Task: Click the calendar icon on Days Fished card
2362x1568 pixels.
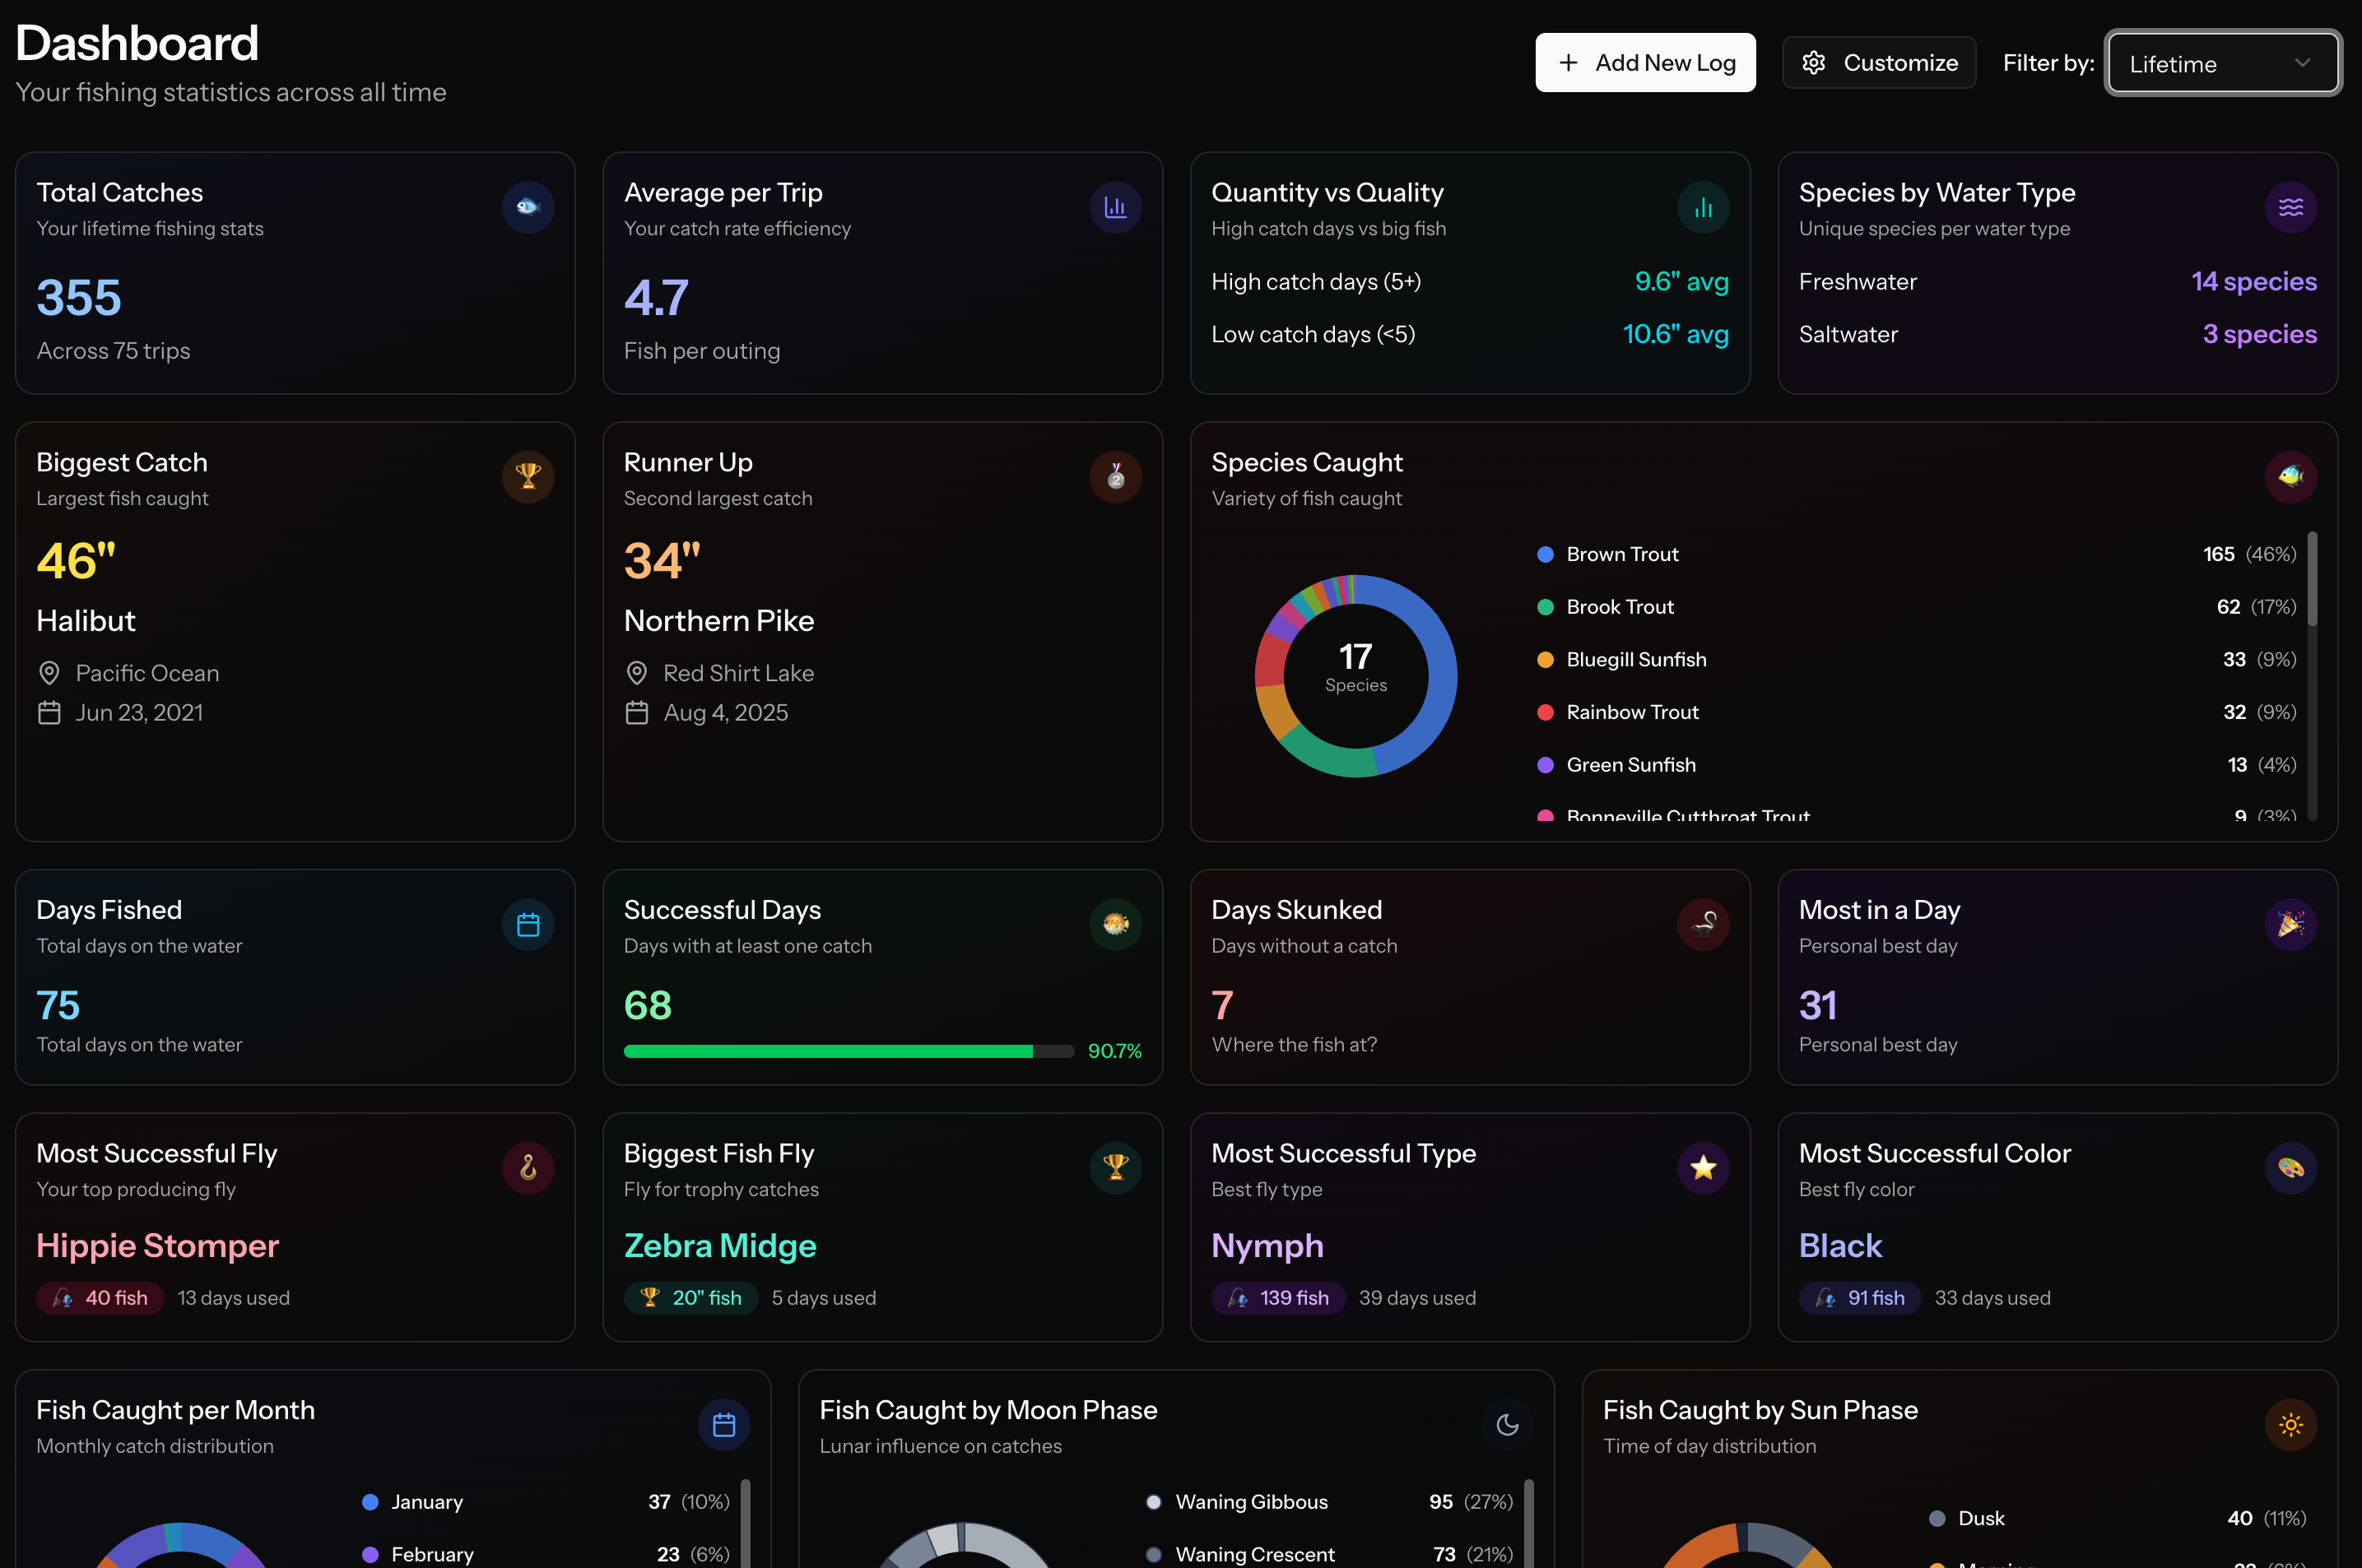Action: (x=528, y=924)
